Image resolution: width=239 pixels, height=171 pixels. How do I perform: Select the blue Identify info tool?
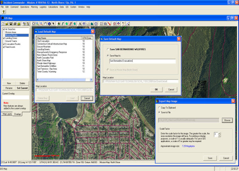click(x=49, y=24)
